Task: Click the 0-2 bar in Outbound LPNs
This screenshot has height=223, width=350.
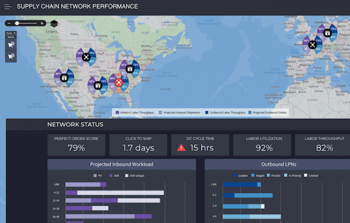Action: (248, 195)
